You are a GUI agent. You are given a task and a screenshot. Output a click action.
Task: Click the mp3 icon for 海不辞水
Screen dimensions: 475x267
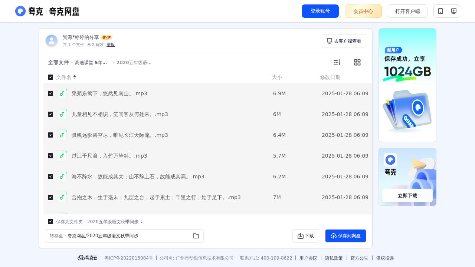(62, 177)
